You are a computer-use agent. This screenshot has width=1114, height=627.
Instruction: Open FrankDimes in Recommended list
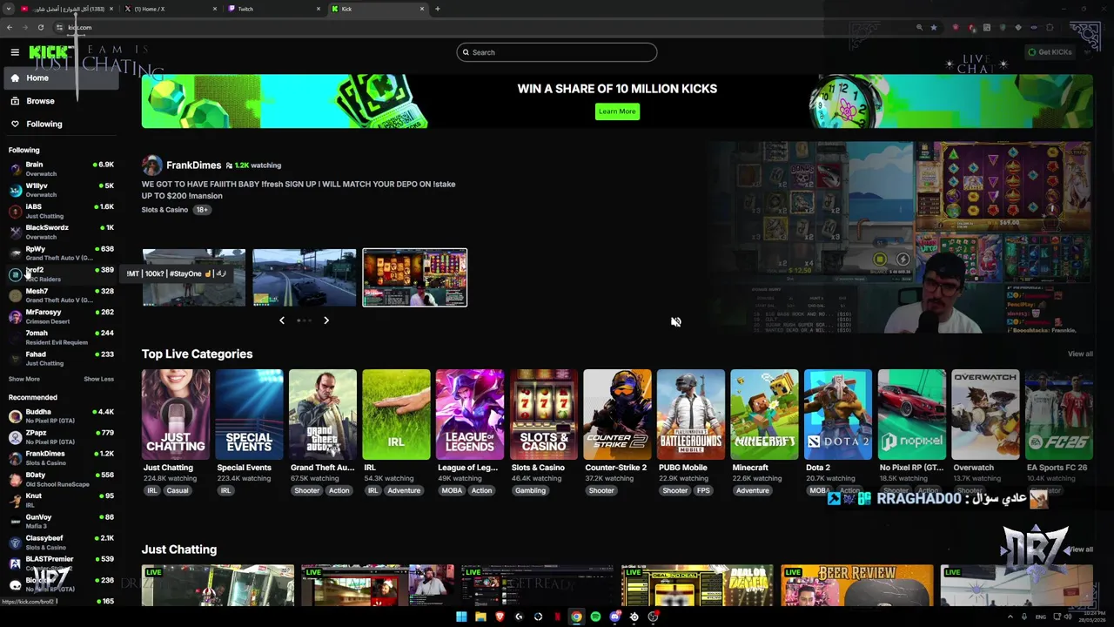click(59, 458)
